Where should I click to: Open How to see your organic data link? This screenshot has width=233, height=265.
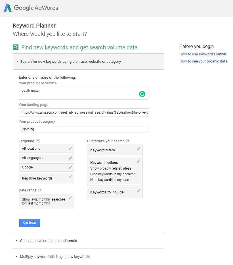coord(203,61)
